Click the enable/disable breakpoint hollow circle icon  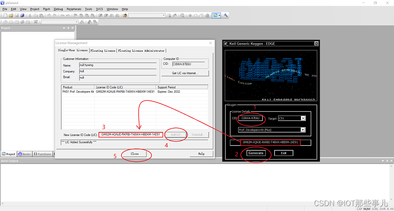point(196,15)
